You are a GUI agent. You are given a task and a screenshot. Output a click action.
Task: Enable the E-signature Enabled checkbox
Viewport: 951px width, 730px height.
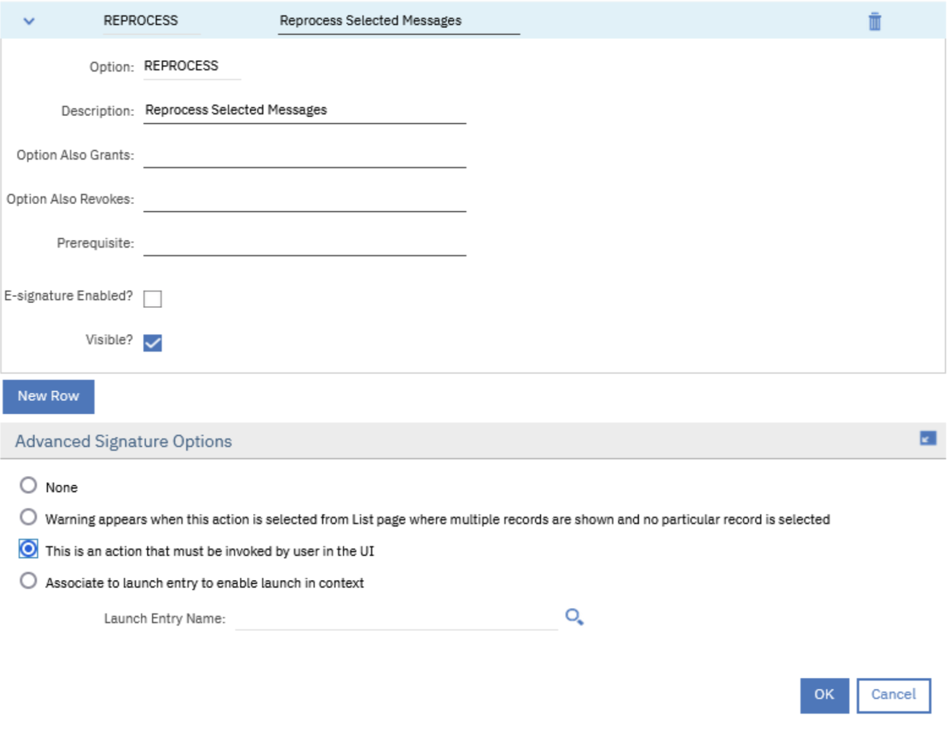[153, 299]
